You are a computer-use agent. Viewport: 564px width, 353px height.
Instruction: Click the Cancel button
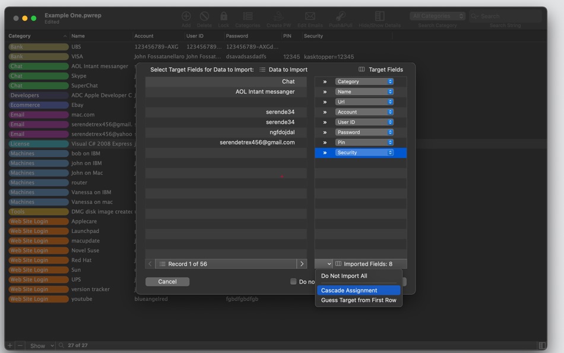coord(167,282)
